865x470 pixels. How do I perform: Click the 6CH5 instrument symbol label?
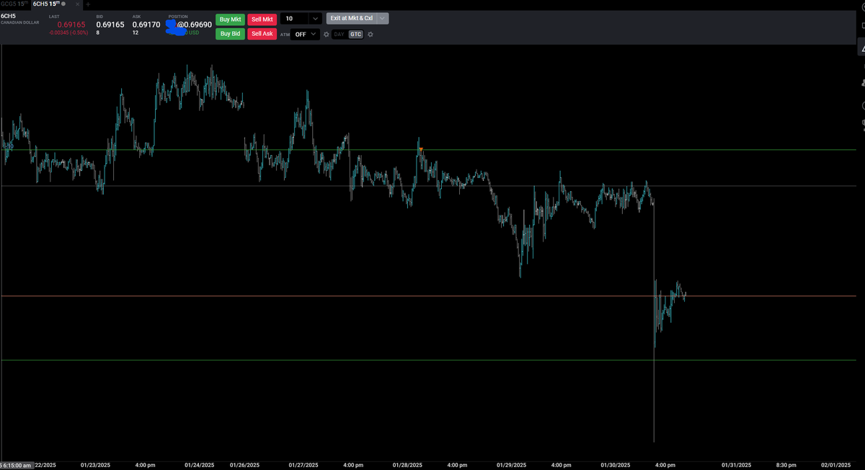coord(9,15)
